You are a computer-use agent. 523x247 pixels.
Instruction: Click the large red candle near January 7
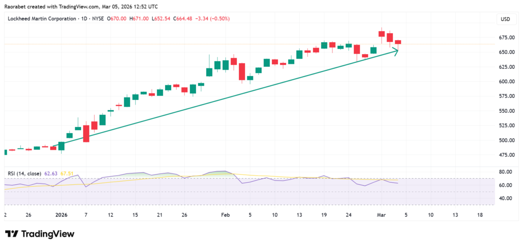[86, 133]
